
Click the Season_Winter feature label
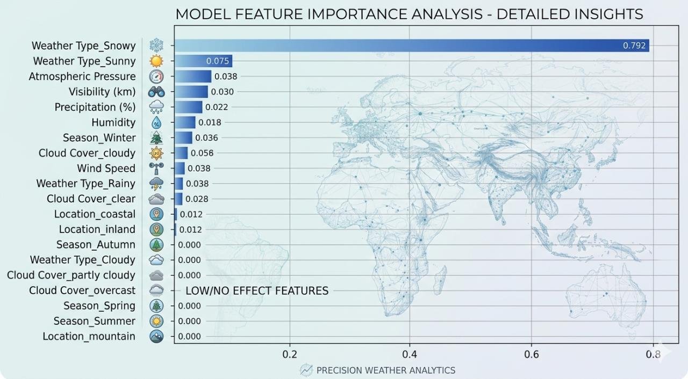99,137
